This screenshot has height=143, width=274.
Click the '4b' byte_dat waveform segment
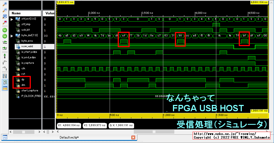point(60,36)
